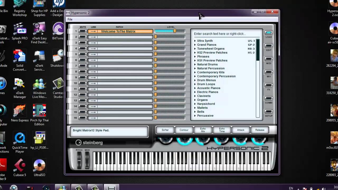Image resolution: width=338 pixels, height=190 pixels.
Task: Expand the Grand Pianos category
Action: pyautogui.click(x=195, y=45)
